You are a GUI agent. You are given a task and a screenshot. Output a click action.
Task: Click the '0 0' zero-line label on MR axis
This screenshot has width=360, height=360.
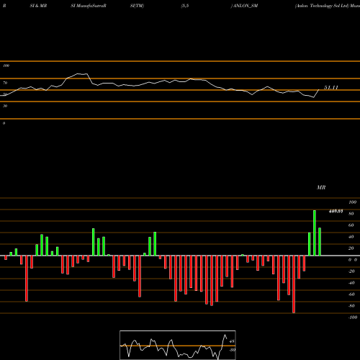click(353, 260)
